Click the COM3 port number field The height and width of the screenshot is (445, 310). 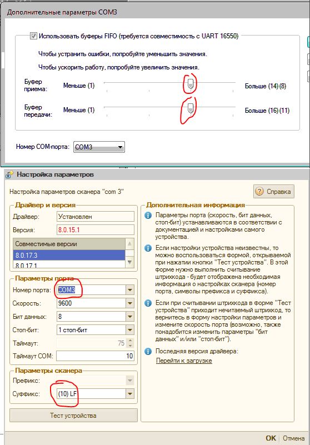click(92, 290)
